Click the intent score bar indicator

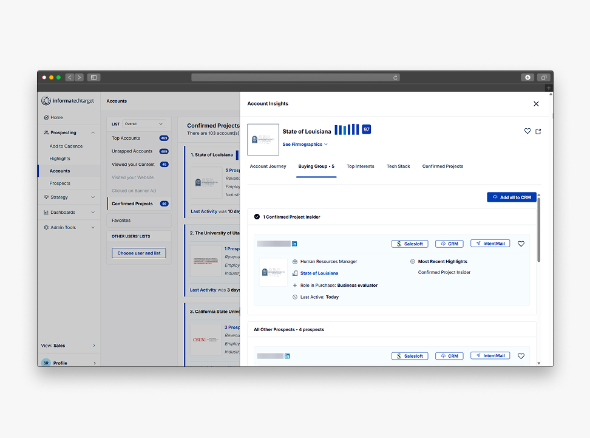point(347,130)
